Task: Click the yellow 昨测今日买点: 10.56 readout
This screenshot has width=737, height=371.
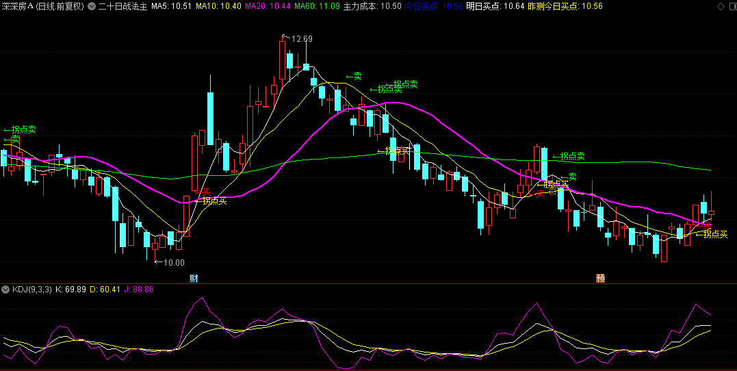Action: pyautogui.click(x=565, y=7)
